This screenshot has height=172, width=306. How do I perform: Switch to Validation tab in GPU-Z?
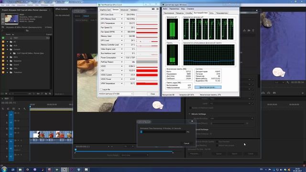pos(134,10)
